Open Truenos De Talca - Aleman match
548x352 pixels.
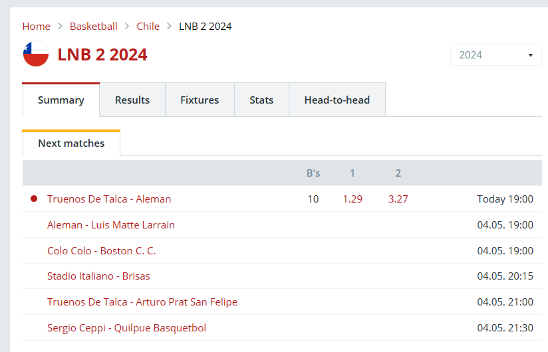click(x=109, y=199)
